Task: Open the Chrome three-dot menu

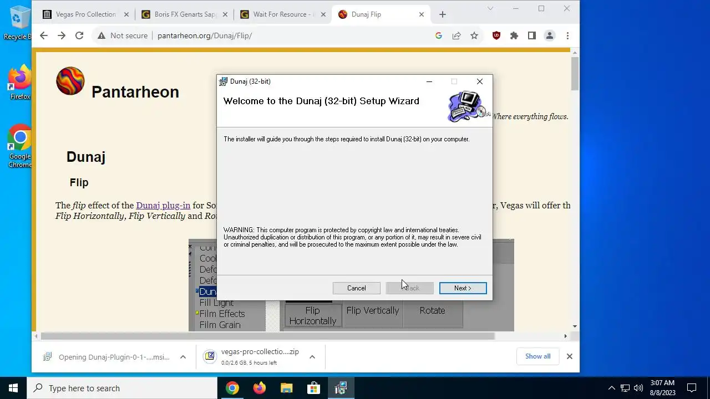Action: [x=567, y=35]
